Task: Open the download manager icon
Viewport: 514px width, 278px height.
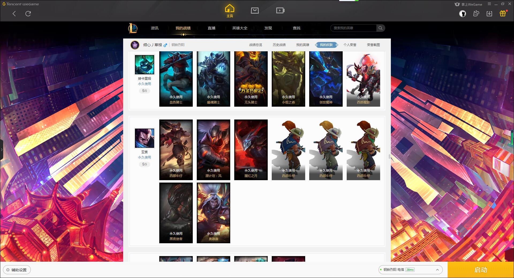Action: click(489, 13)
